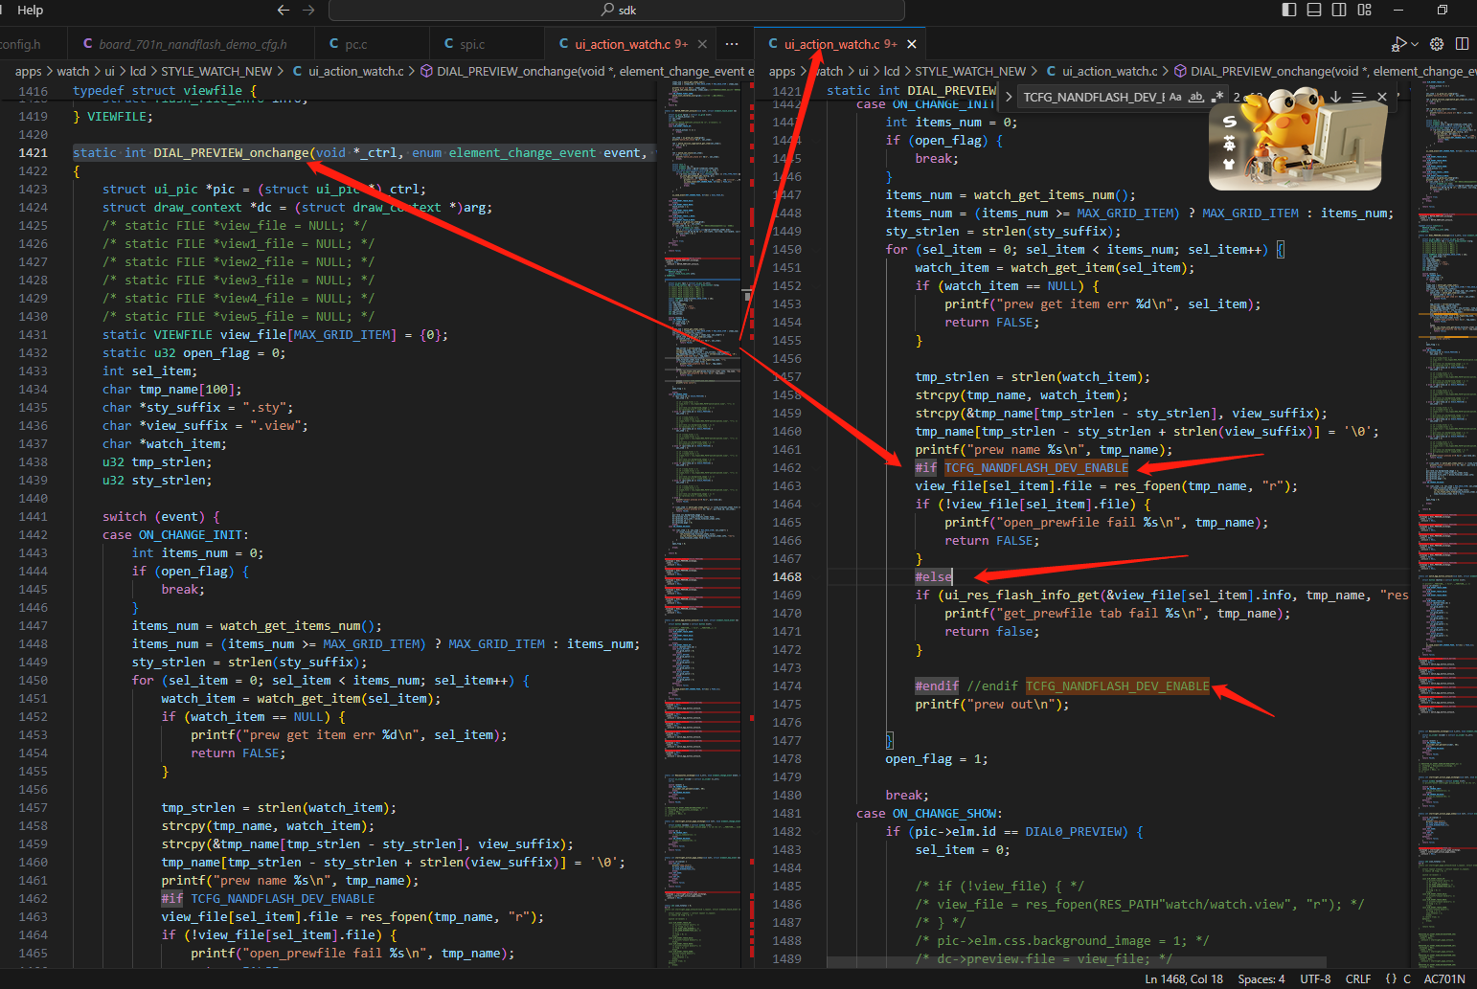Click the Go Forward navigation arrow
The height and width of the screenshot is (989, 1477).
coord(308,10)
